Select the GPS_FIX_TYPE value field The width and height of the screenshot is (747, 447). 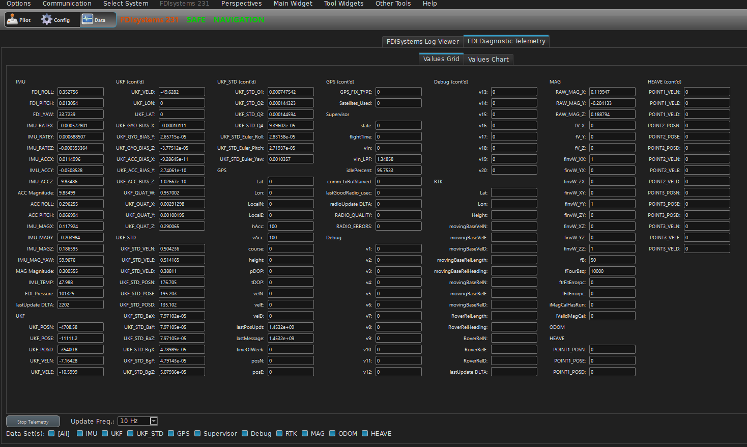399,92
